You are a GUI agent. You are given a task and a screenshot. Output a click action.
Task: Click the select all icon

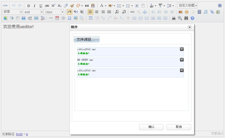coord(137,6)
